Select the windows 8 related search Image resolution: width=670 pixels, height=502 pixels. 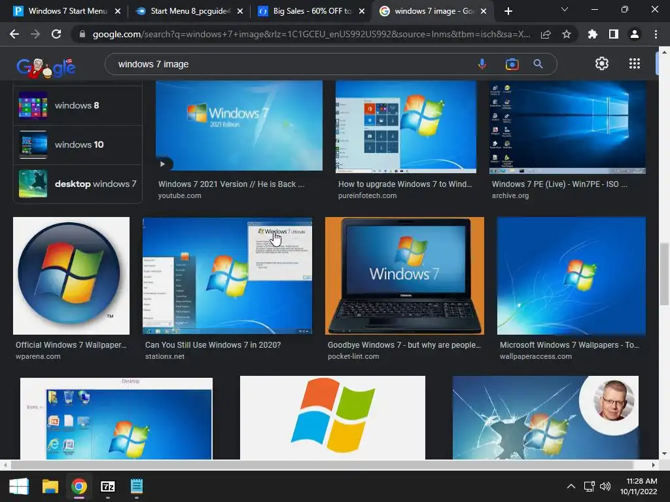click(78, 105)
